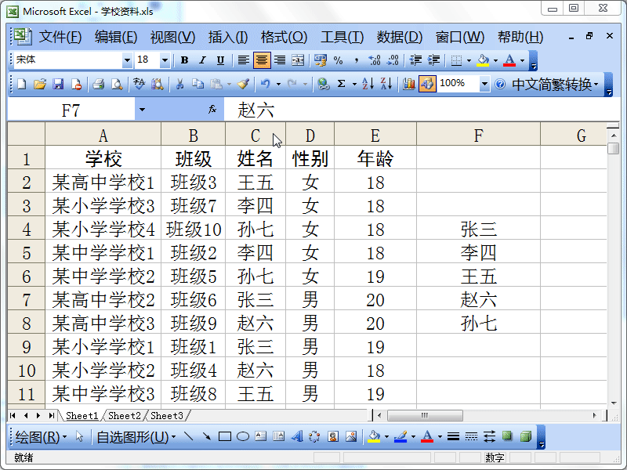Screen dimensions: 627x470
Task: Apply percent style format
Action: coord(339,60)
